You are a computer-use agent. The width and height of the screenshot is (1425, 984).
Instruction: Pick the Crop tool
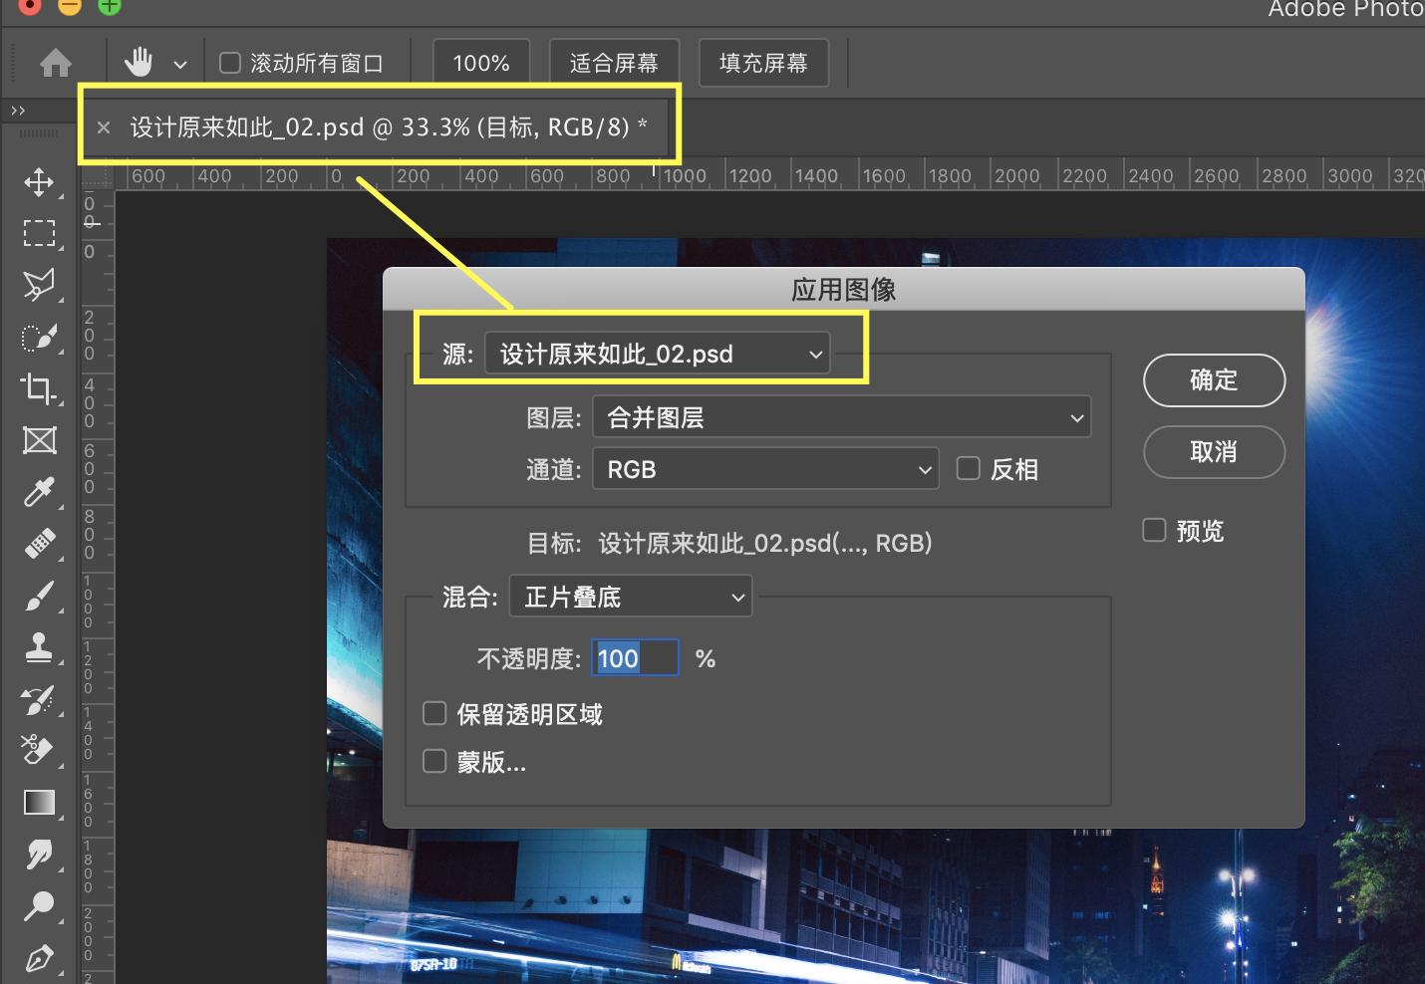[40, 388]
